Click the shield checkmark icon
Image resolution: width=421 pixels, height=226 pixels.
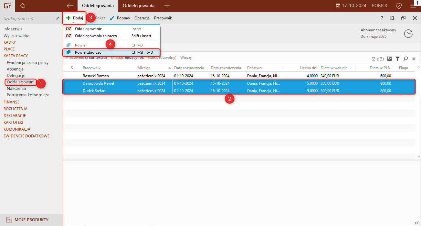(399, 6)
